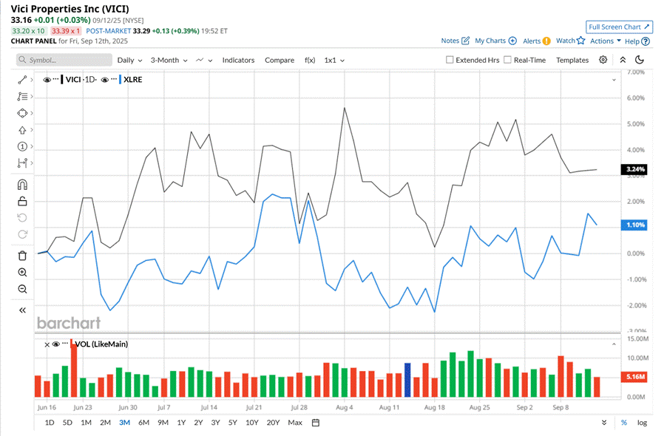This screenshot has width=667, height=436.
Task: Collapse the volume pane chevron
Action: tap(614, 344)
